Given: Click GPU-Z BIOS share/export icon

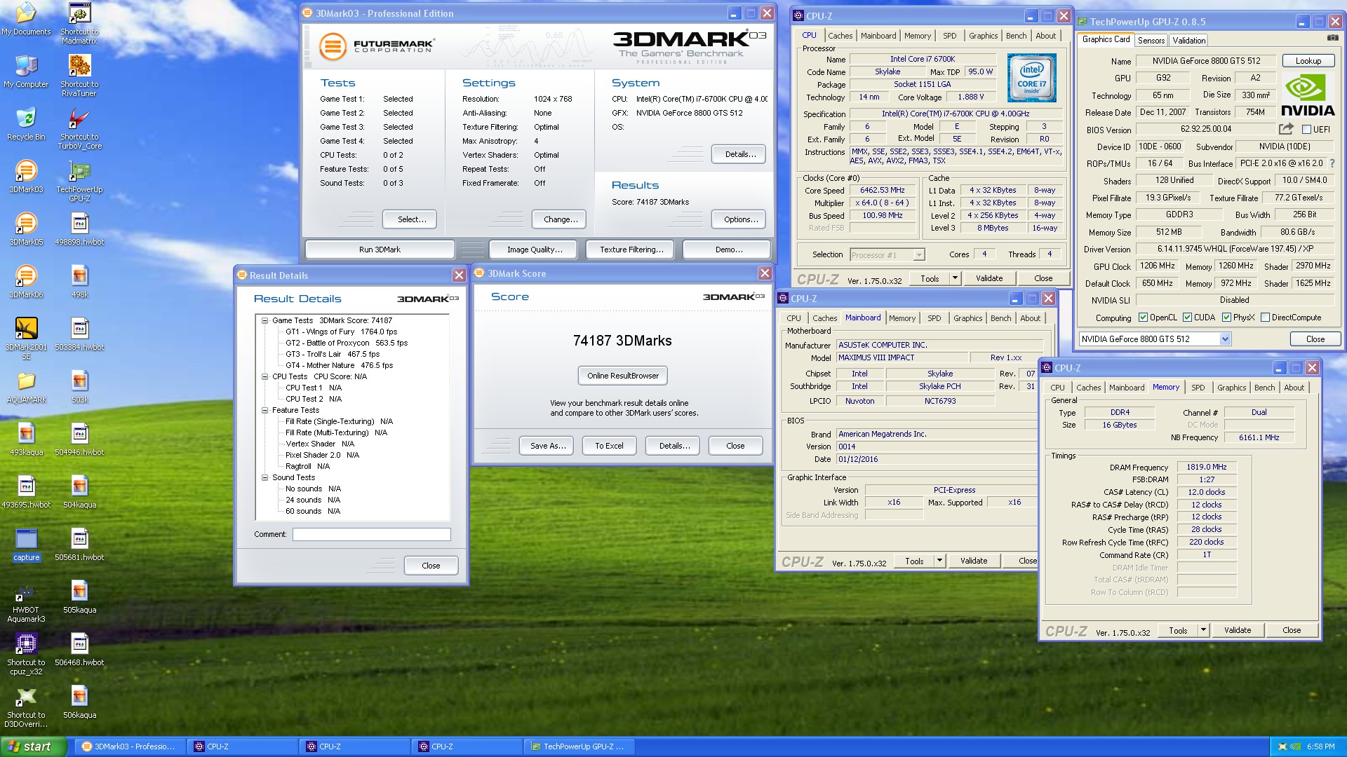Looking at the screenshot, I should (1286, 129).
